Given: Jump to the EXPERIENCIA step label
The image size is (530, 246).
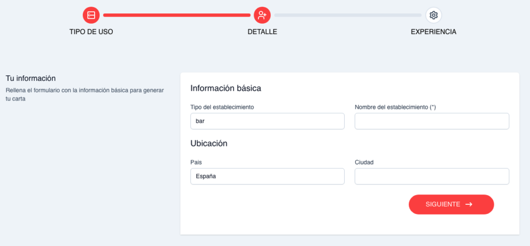Looking at the screenshot, I should [x=433, y=31].
